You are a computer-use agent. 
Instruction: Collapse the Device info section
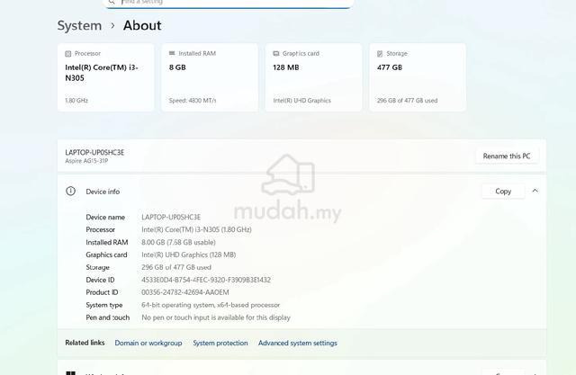[535, 191]
